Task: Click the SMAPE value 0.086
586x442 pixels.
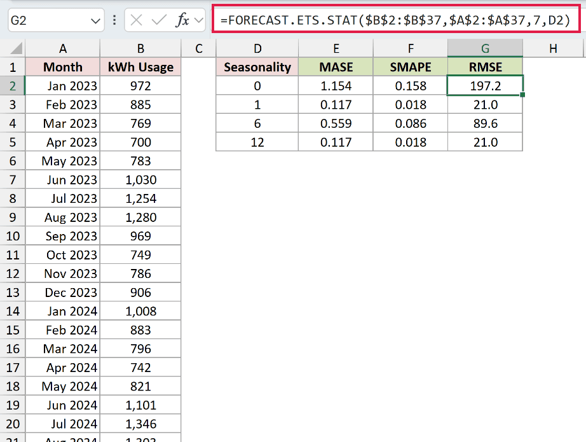Action: pos(411,123)
